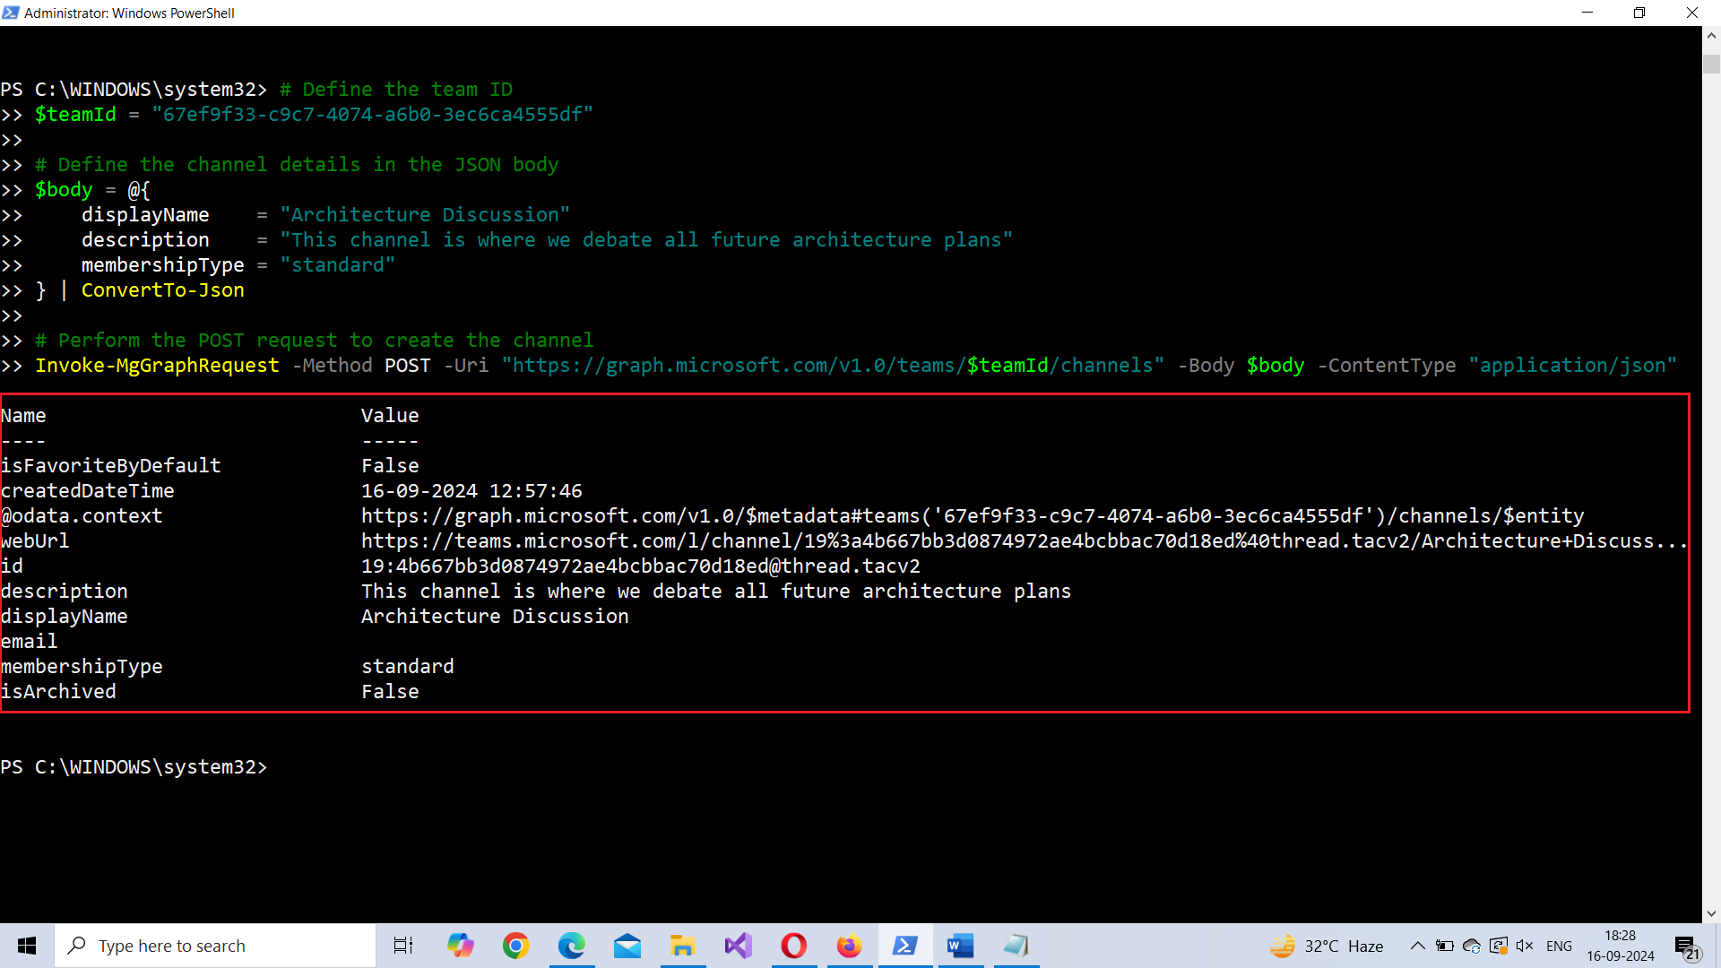The image size is (1721, 968).
Task: Open File Explorer from the taskbar
Action: tap(682, 946)
